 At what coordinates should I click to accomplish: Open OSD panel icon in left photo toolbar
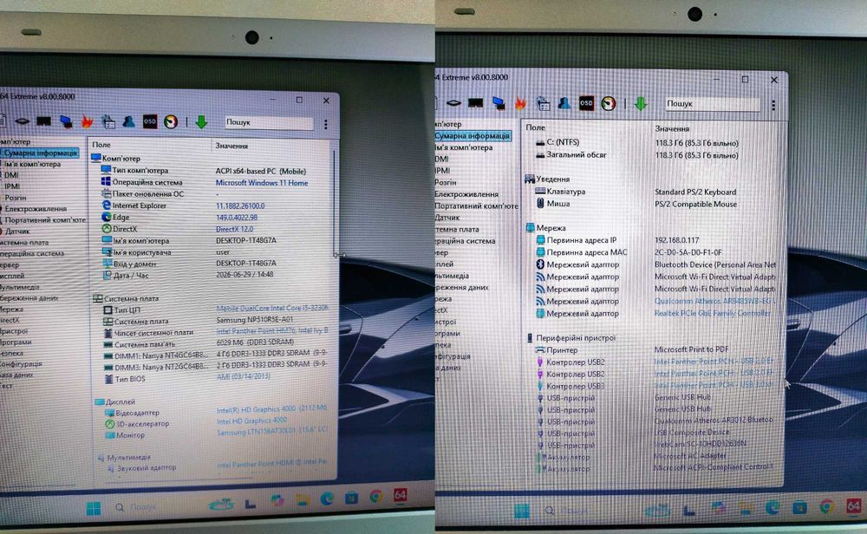coord(150,121)
